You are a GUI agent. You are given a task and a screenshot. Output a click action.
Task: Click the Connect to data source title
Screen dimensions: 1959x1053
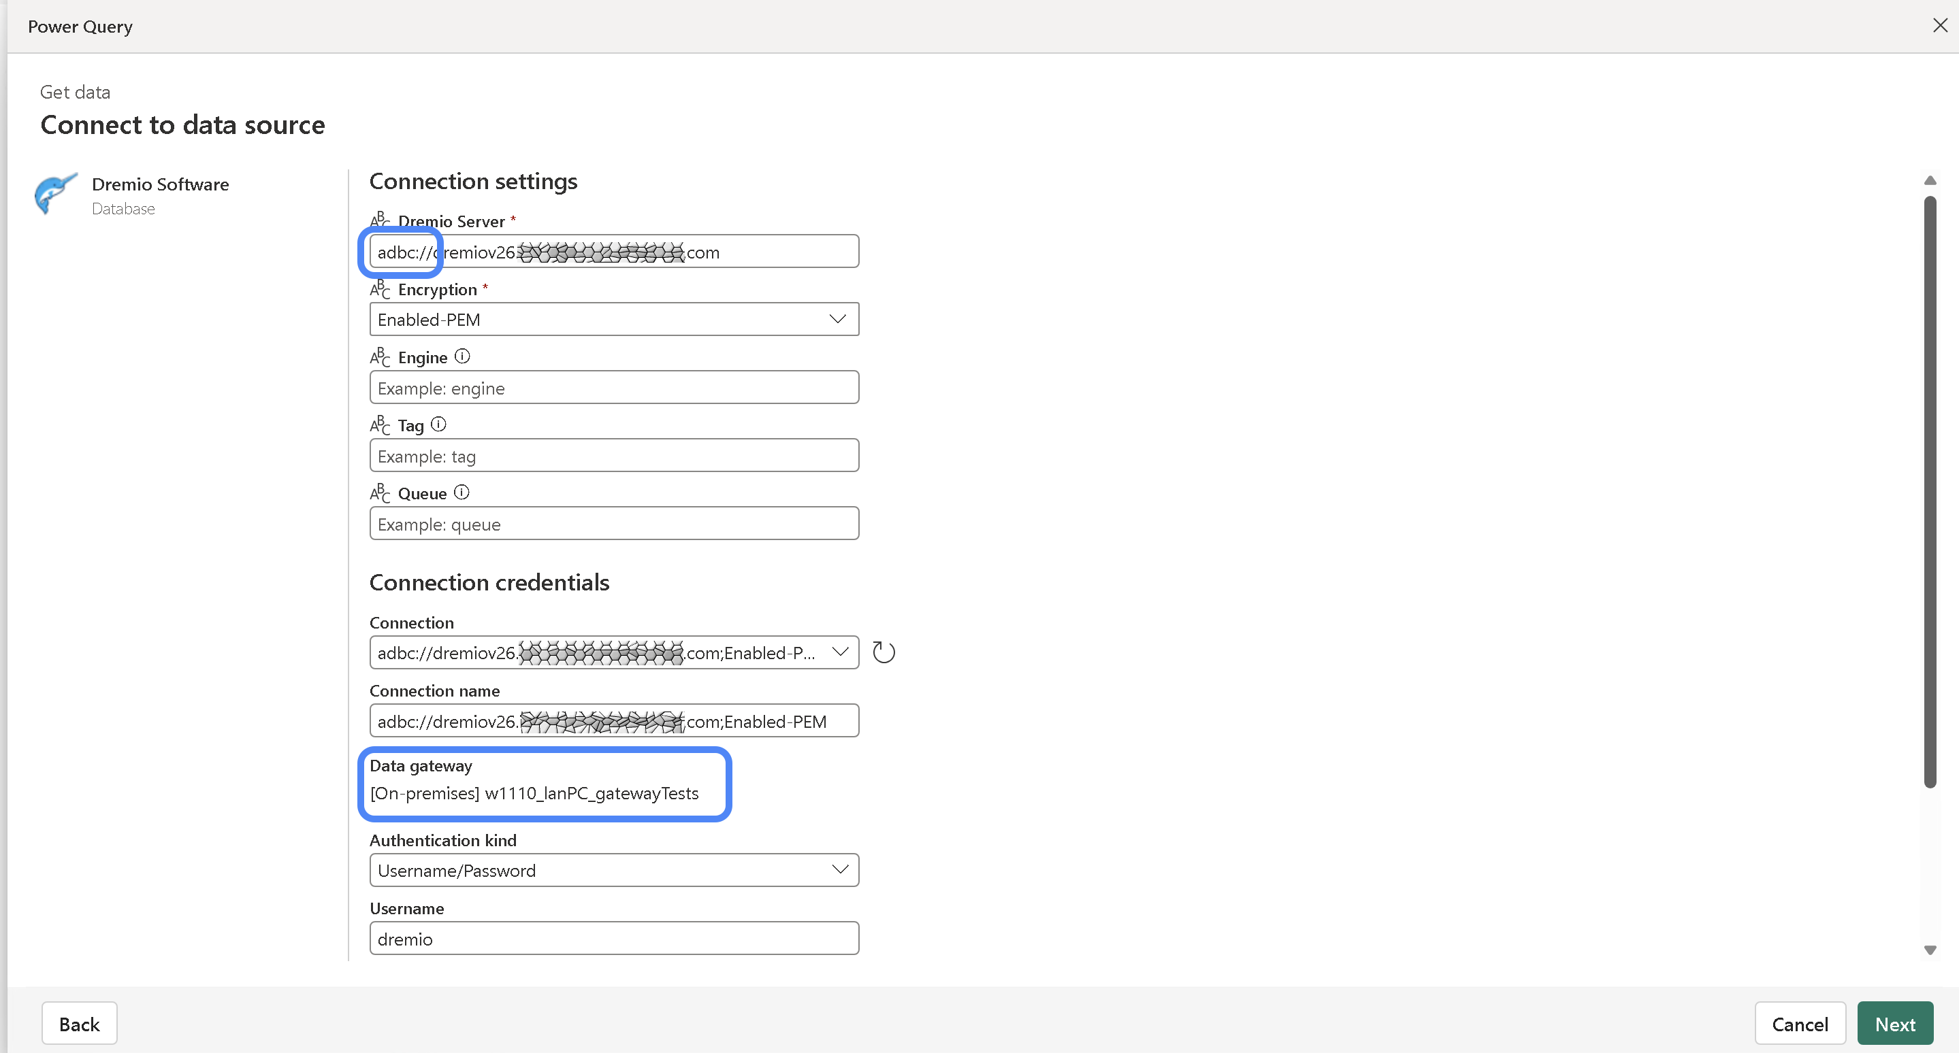(182, 124)
